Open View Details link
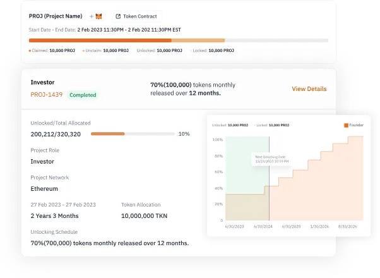Screen dimensions: 380x278 [x=309, y=89]
